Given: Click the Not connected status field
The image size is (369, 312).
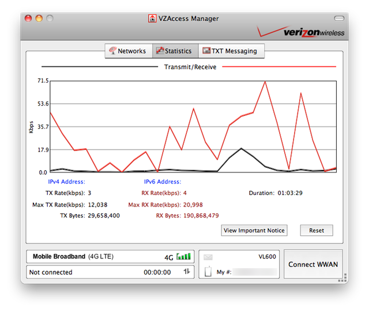Looking at the screenshot, I should 110,272.
